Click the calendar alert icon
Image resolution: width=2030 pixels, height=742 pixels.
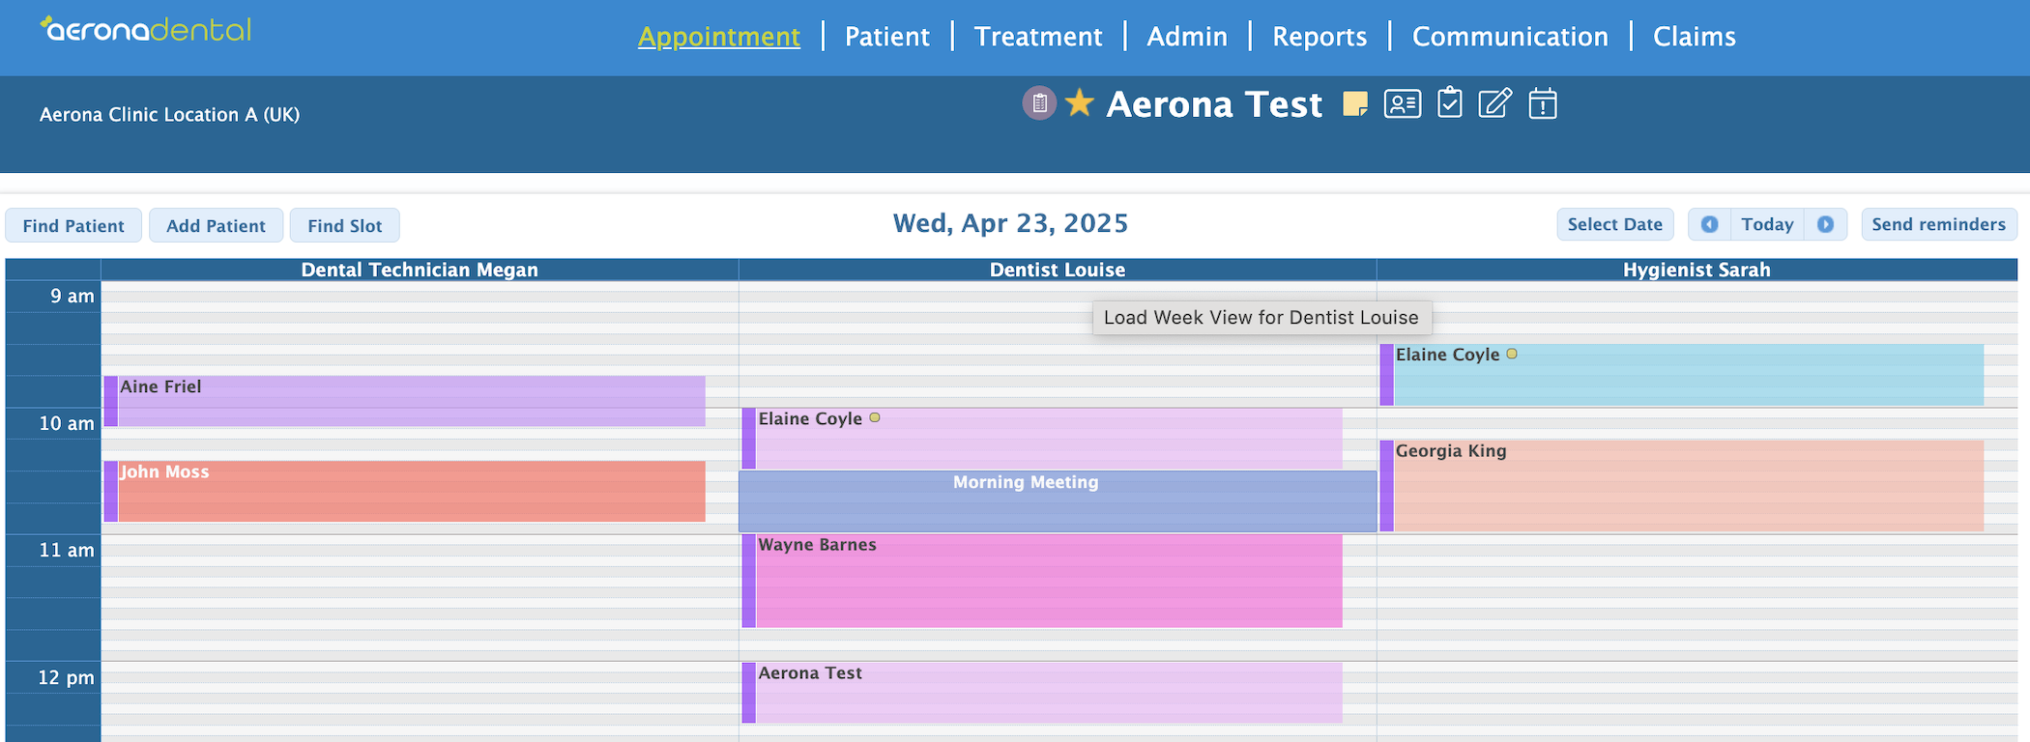(1543, 103)
